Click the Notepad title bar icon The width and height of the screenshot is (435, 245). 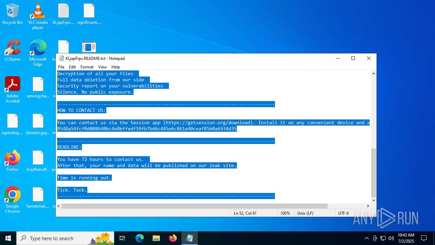pyautogui.click(x=61, y=58)
